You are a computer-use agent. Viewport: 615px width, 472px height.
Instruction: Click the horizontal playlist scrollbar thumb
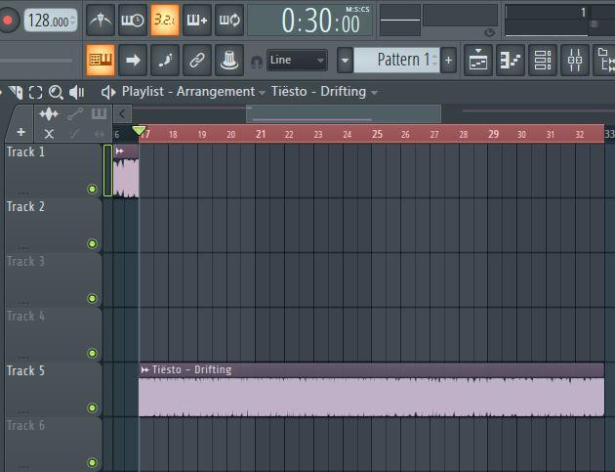point(344,114)
